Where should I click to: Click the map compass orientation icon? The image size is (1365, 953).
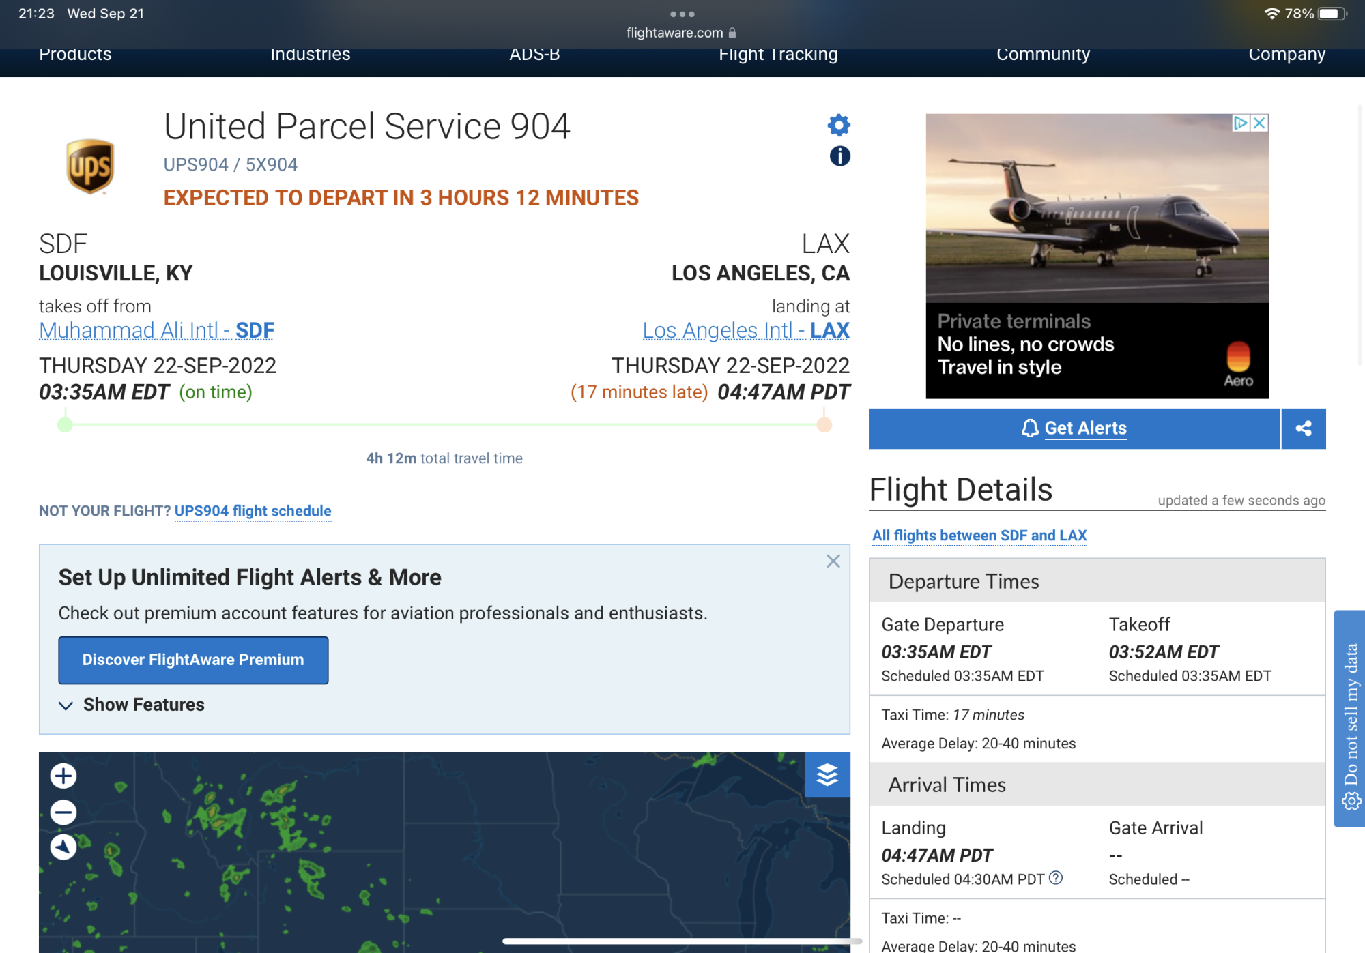coord(63,847)
